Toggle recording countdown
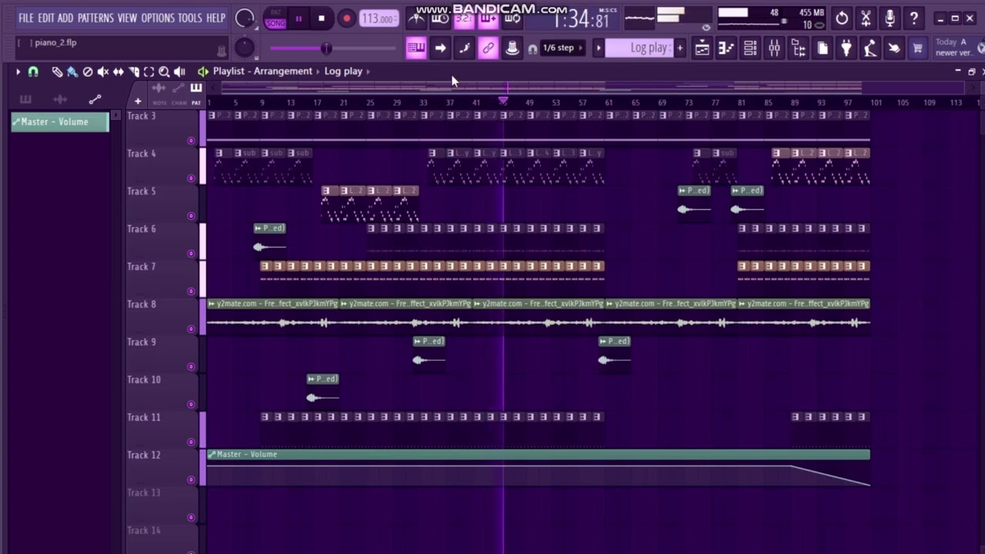This screenshot has height=554, width=985. tap(464, 18)
